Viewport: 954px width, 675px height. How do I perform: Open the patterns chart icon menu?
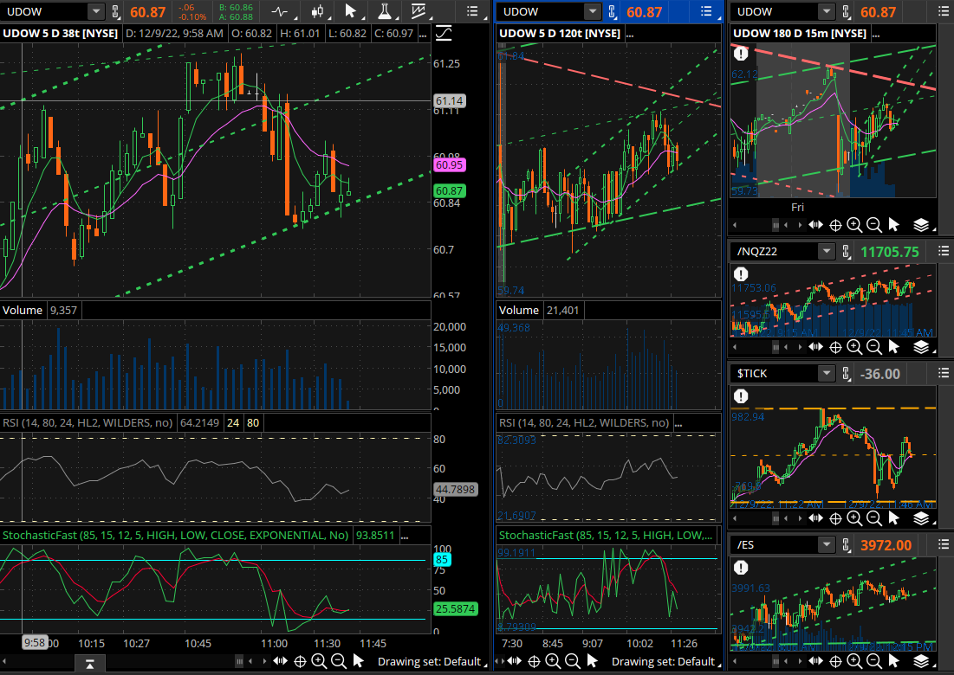click(419, 11)
